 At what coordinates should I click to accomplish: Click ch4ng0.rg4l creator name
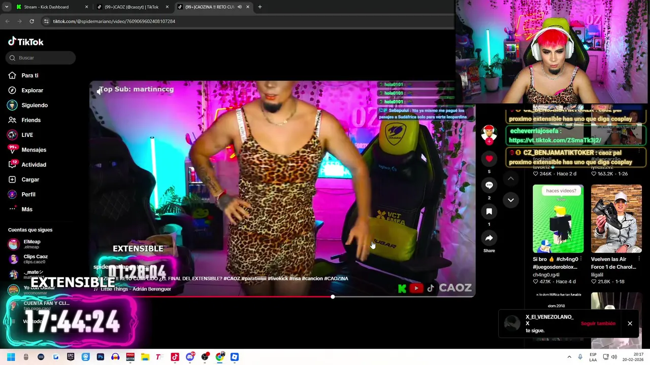coord(546,275)
